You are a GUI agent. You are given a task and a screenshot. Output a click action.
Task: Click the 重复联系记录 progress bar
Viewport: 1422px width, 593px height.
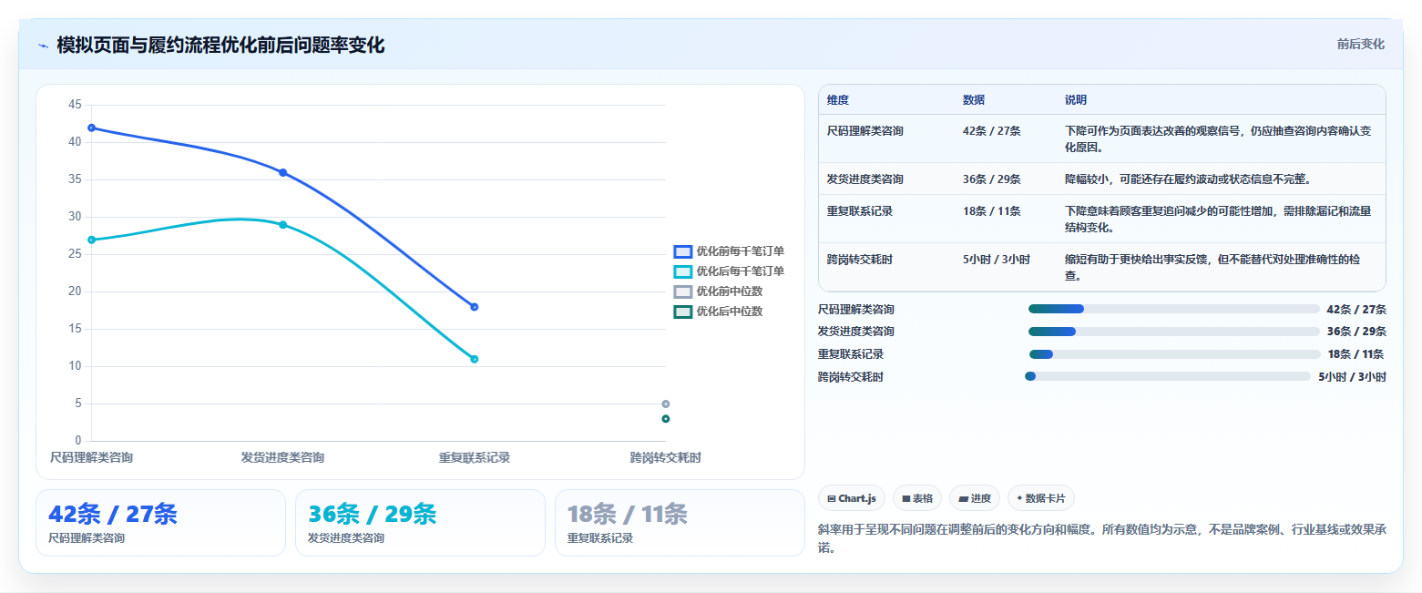pos(1174,354)
